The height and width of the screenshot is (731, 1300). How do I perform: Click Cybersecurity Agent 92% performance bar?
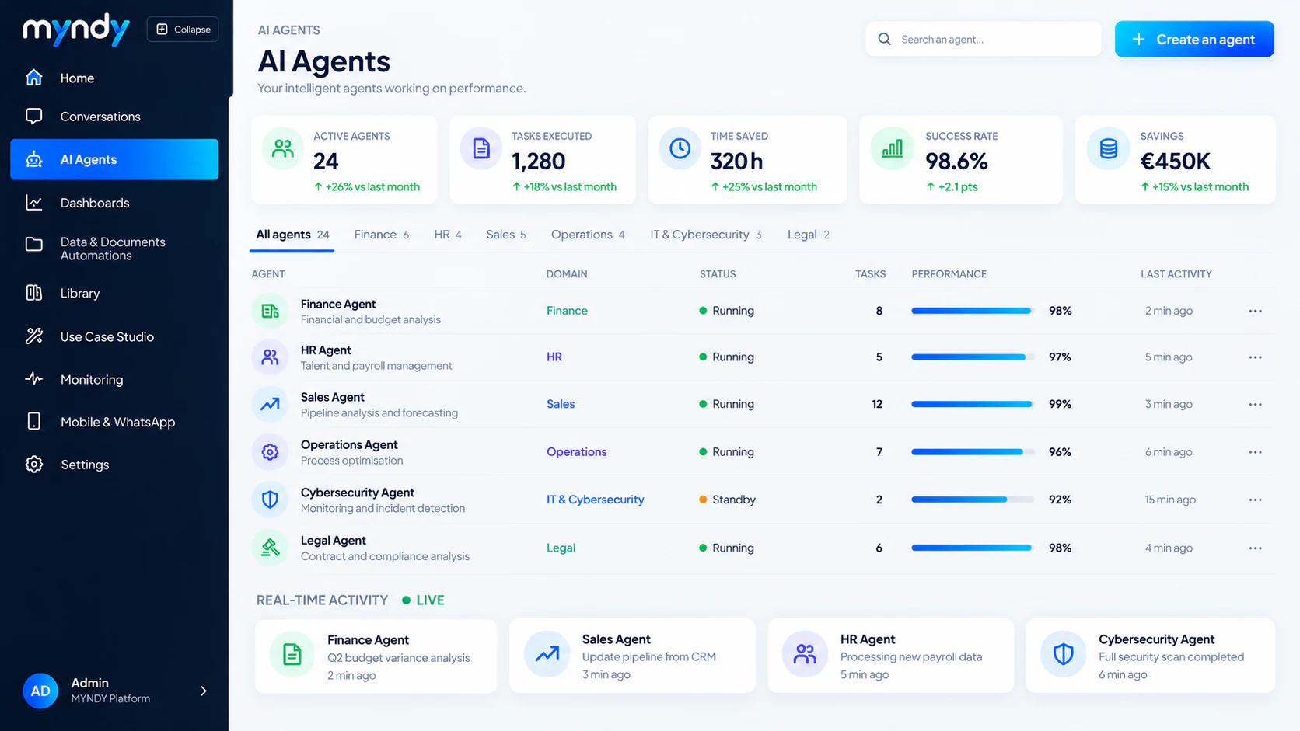(973, 500)
